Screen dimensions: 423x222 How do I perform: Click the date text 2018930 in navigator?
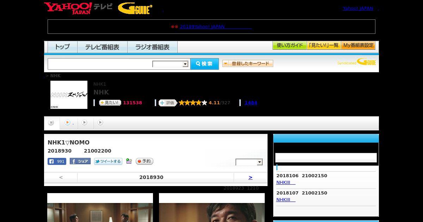click(151, 177)
